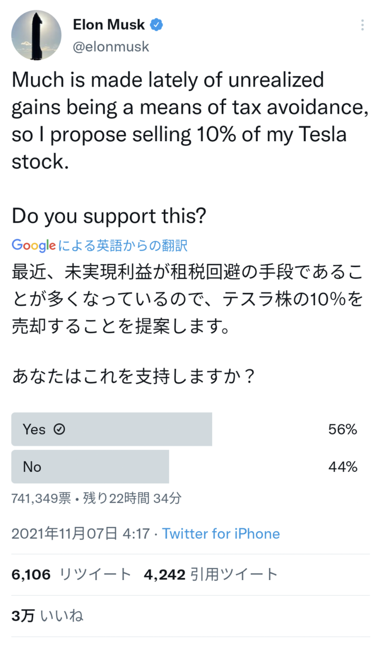This screenshot has height=648, width=381.
Task: Click the blue verified badge
Action: coord(158,24)
